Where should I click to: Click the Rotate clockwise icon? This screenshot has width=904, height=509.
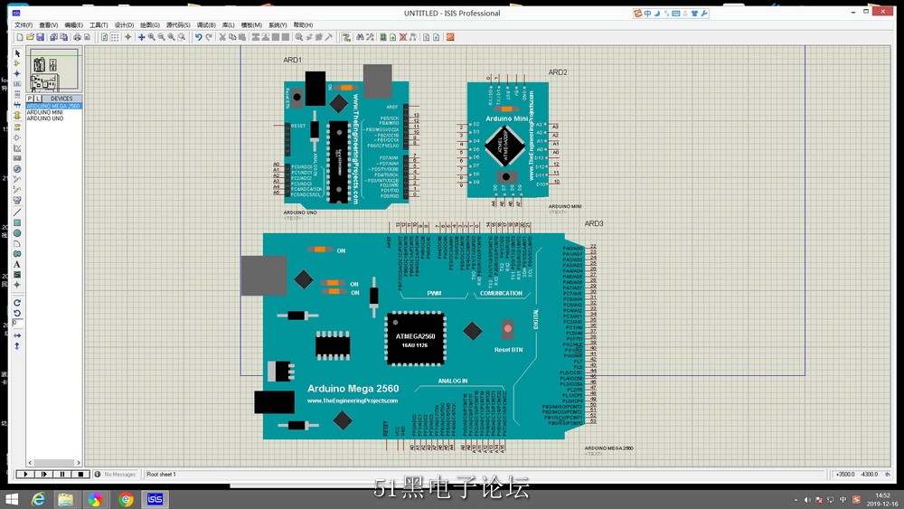point(16,303)
